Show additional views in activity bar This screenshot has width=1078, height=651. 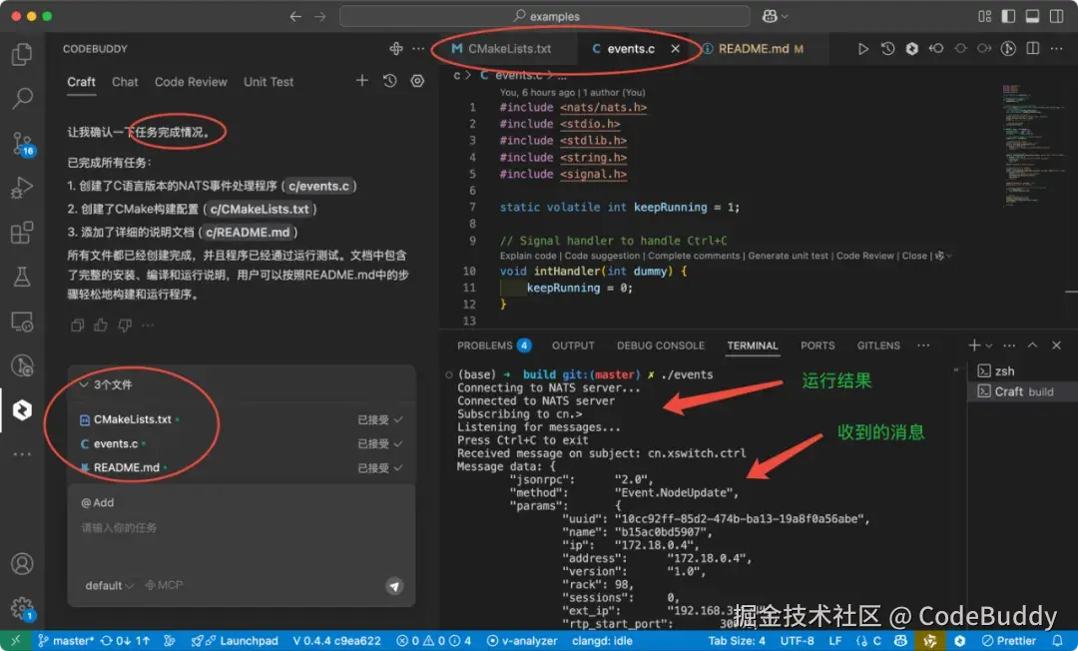tap(22, 454)
